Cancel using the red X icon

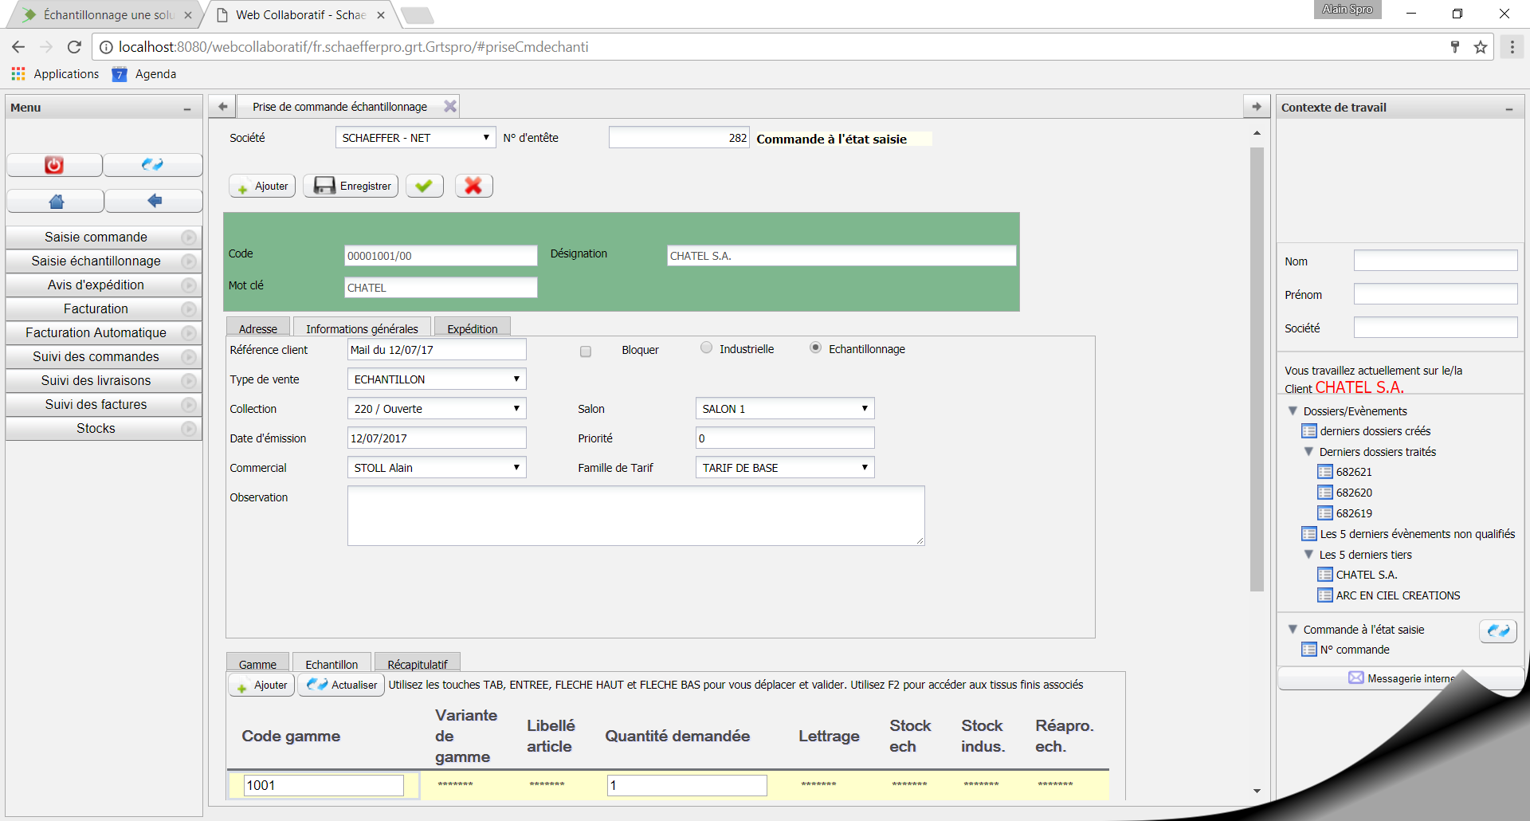[x=473, y=185]
